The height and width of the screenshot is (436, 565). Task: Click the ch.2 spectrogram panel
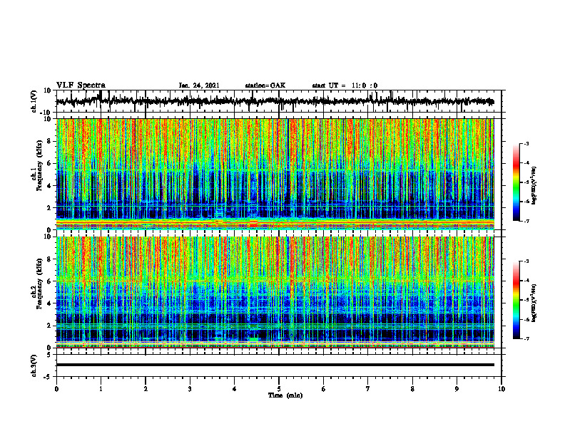275,292
